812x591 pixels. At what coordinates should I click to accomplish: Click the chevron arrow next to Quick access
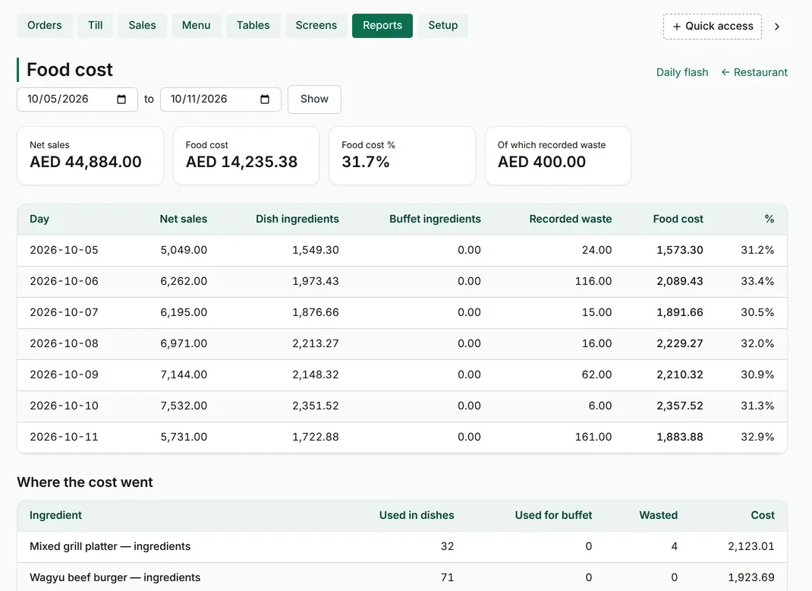click(777, 27)
